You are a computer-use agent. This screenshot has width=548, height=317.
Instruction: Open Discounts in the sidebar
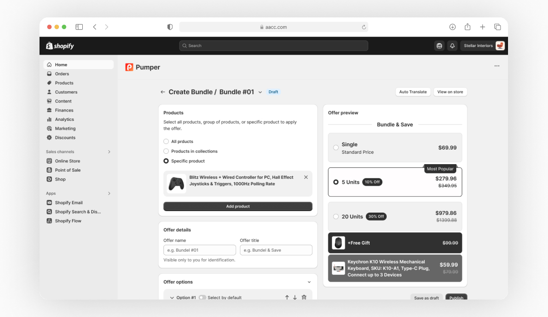point(65,138)
